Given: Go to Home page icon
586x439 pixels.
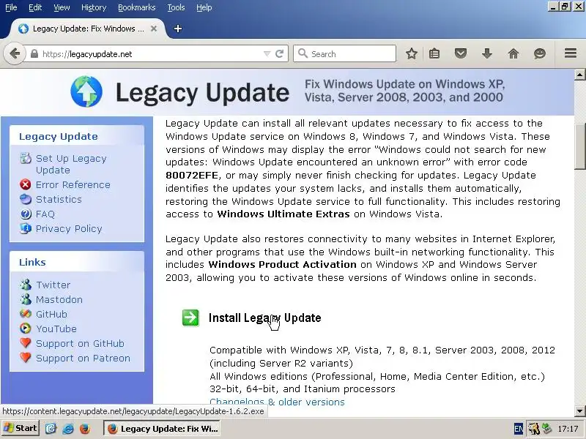Looking at the screenshot, I should 513,53.
